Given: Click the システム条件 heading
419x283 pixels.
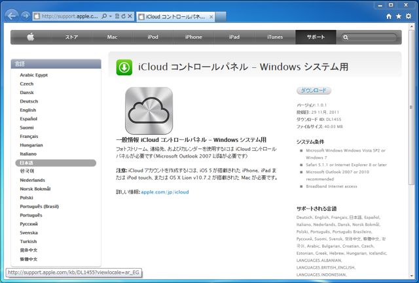Looking at the screenshot, I should point(310,142).
